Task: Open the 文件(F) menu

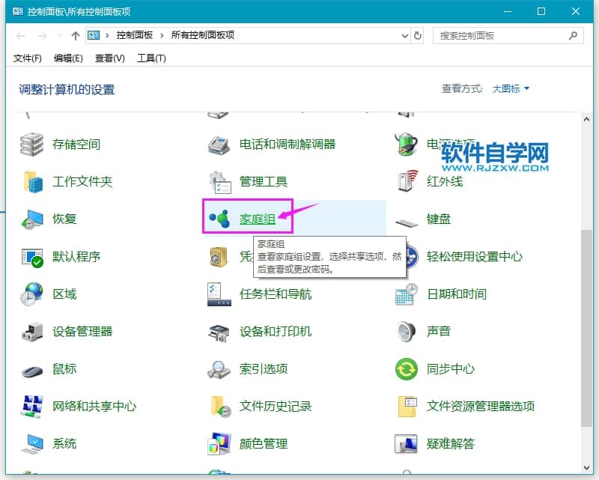Action: (28, 58)
